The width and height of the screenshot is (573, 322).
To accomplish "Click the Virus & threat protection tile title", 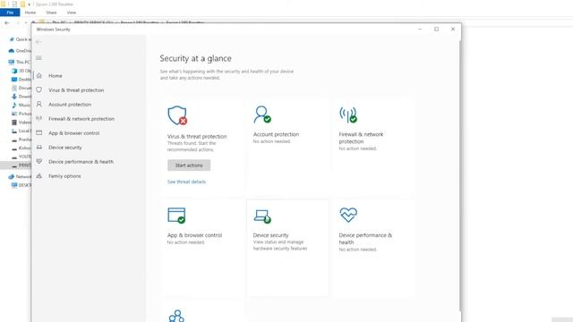I will [197, 136].
